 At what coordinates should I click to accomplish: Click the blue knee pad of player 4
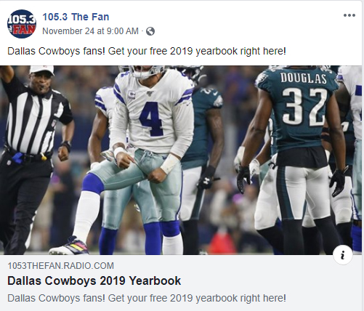pyautogui.click(x=92, y=184)
